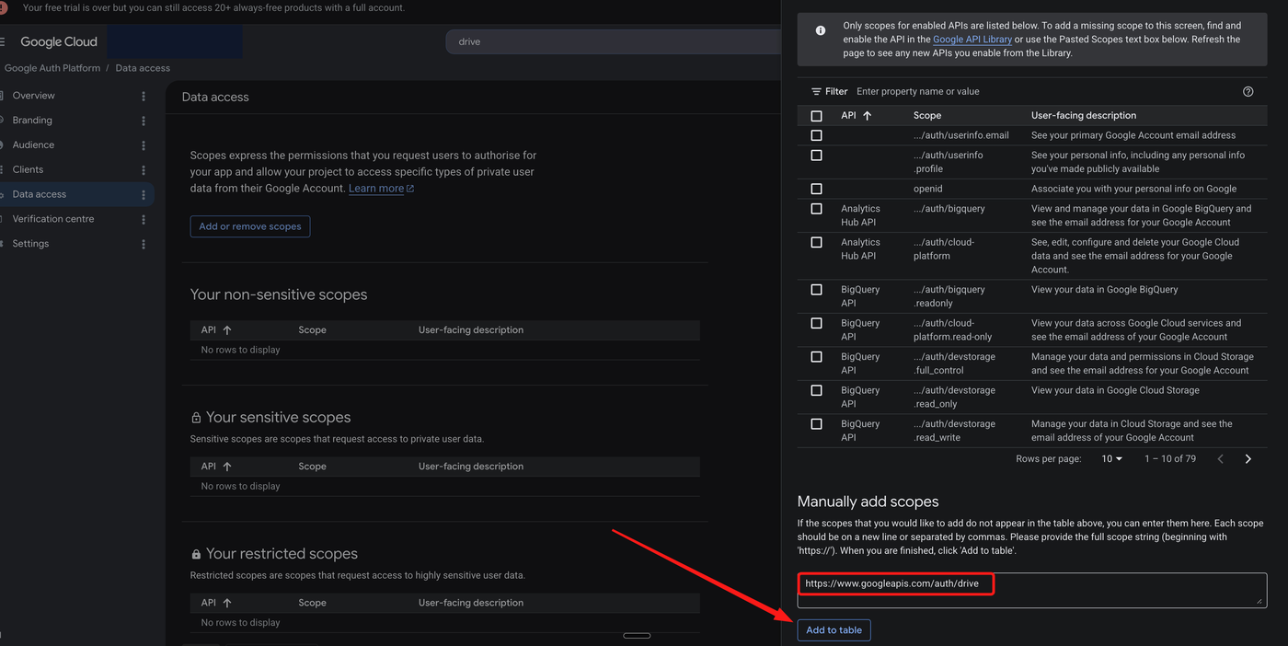Open Branding in the sidebar
1288x646 pixels.
coord(32,121)
